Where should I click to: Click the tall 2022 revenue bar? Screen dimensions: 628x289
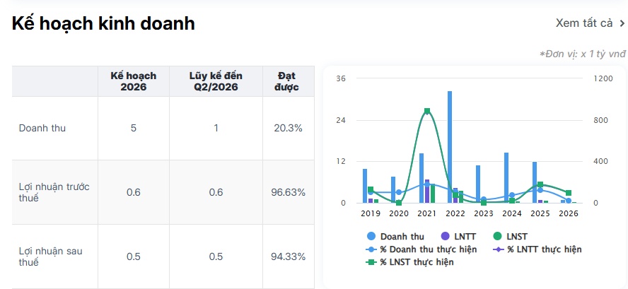tap(450, 147)
